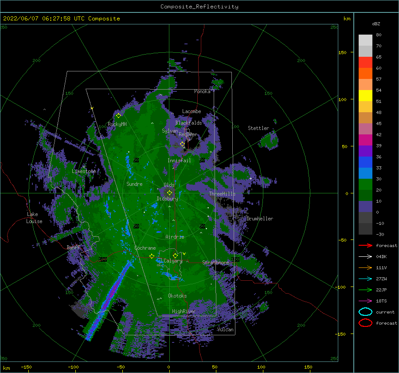Click the Banff label
399x373 pixels.
click(74, 247)
